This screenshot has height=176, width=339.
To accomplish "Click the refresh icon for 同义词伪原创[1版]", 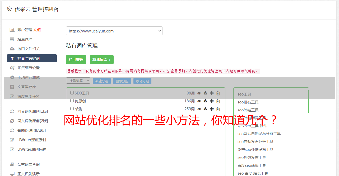I will [x=12, y=111].
